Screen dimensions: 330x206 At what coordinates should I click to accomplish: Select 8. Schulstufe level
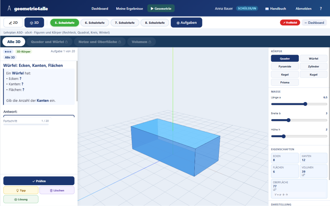(155, 23)
